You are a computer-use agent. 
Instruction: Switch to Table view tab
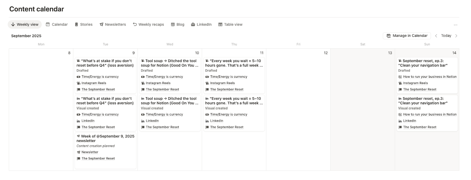pos(230,25)
